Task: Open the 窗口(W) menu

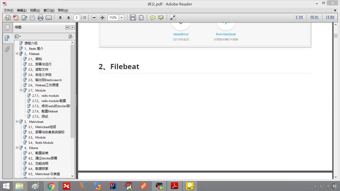Action: tap(49, 10)
